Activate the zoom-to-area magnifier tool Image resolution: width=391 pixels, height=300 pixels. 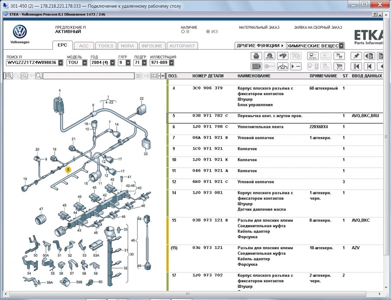[x=24, y=76]
